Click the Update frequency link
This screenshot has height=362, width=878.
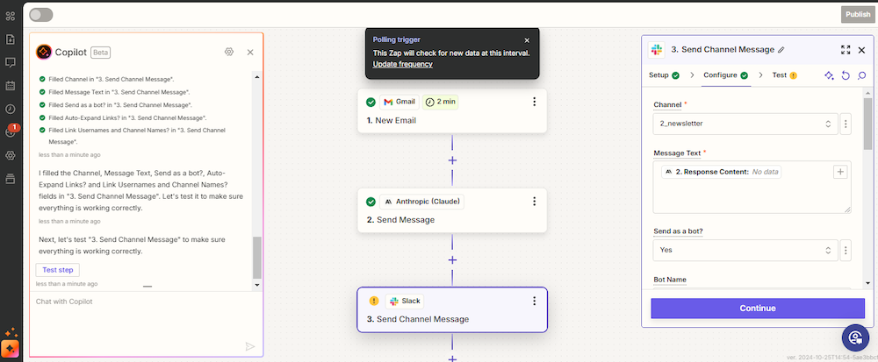(x=403, y=64)
